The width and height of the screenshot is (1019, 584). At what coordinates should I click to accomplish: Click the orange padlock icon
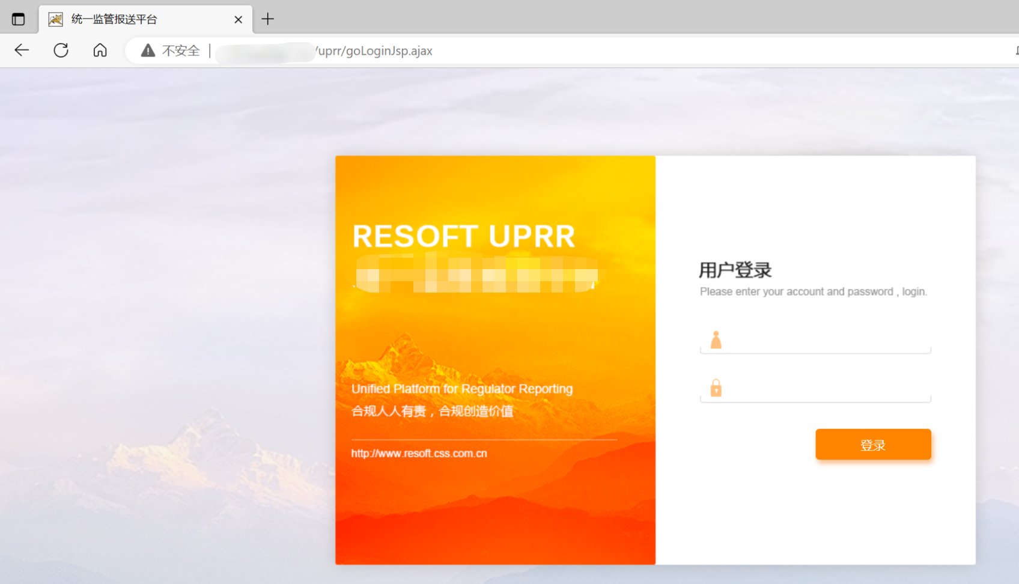716,388
